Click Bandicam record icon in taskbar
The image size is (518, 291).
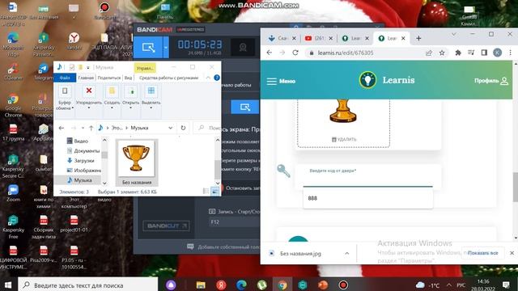point(343,285)
